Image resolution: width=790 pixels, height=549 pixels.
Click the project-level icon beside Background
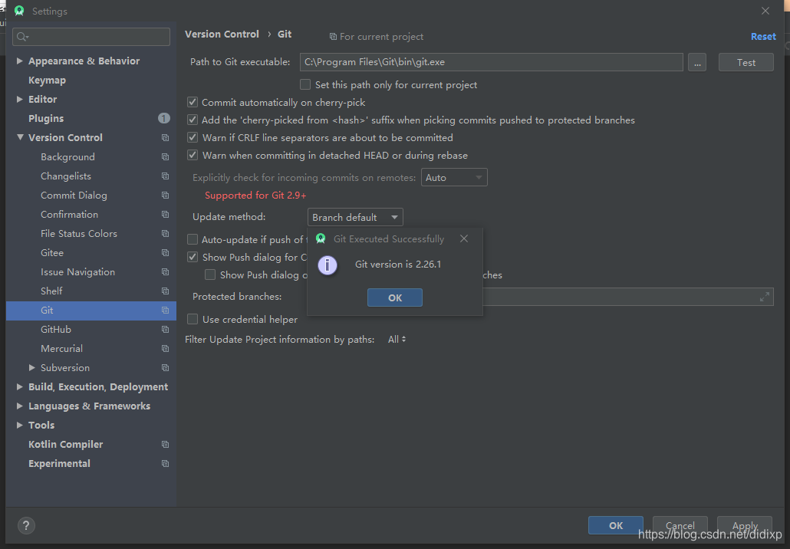click(x=165, y=156)
